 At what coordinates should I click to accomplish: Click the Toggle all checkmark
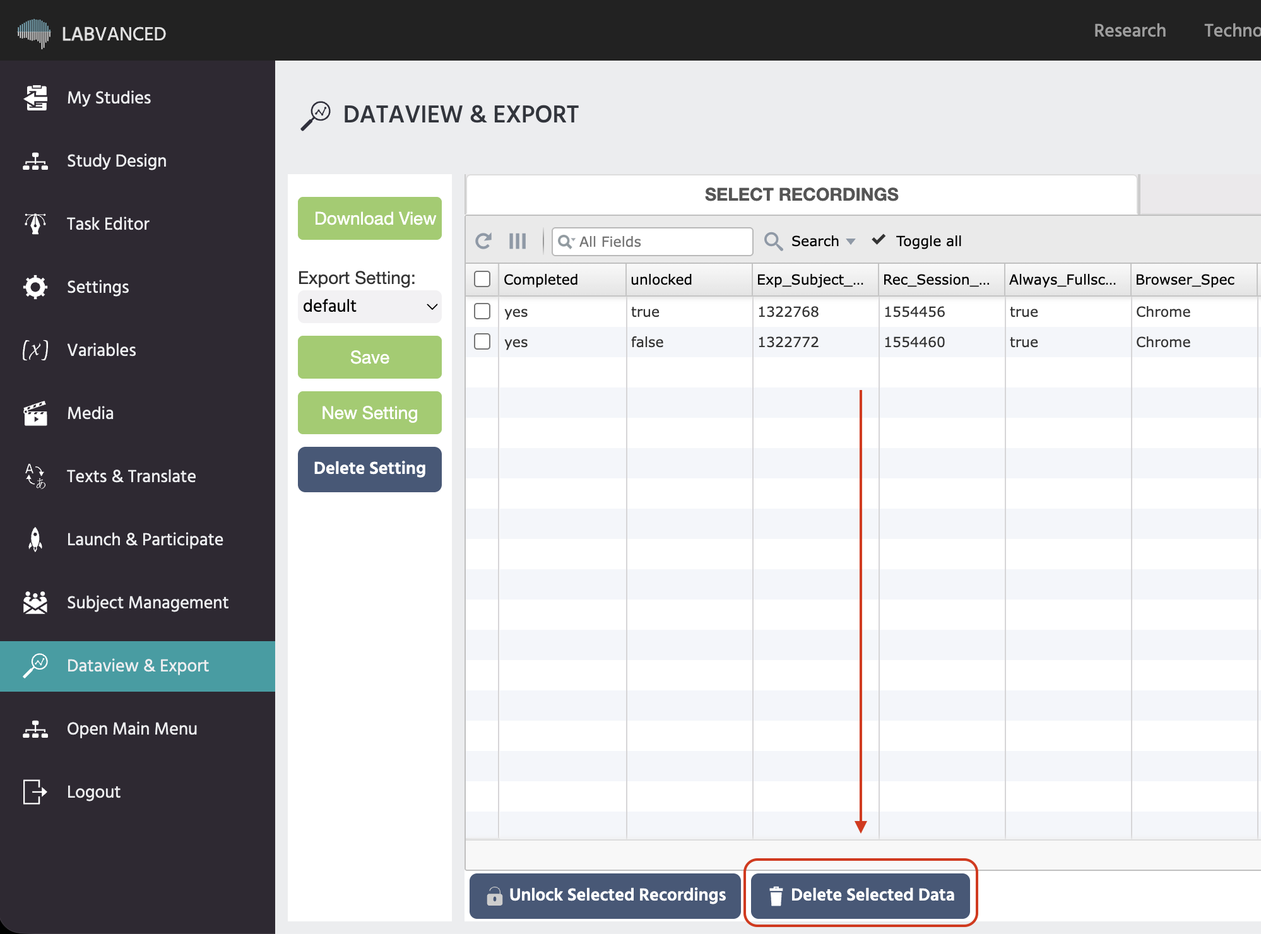pos(879,240)
